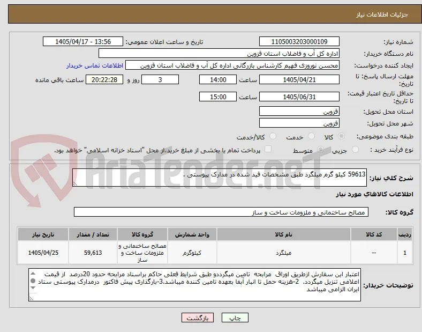Click the ردیف column header
The width and height of the screenshot is (422, 332).
click(x=405, y=234)
